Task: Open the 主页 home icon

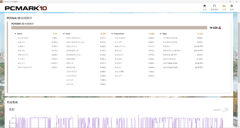Action: click(205, 6)
